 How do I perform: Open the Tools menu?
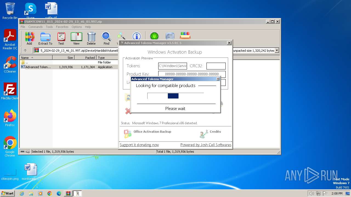49,27
